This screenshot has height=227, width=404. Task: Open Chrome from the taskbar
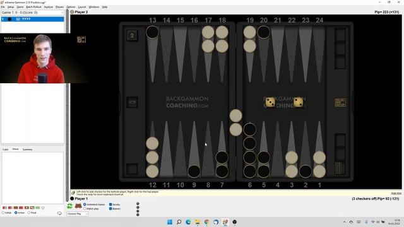pos(206,222)
